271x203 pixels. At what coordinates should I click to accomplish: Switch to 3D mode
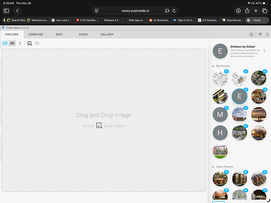(x=12, y=43)
